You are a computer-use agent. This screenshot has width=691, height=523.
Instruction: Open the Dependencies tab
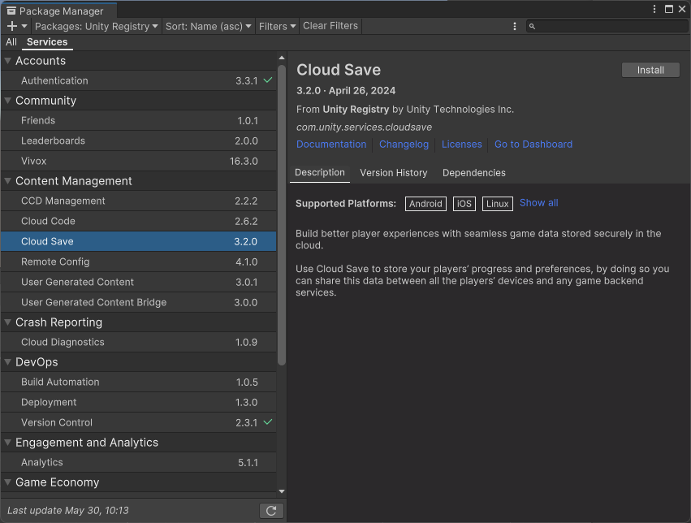(473, 173)
